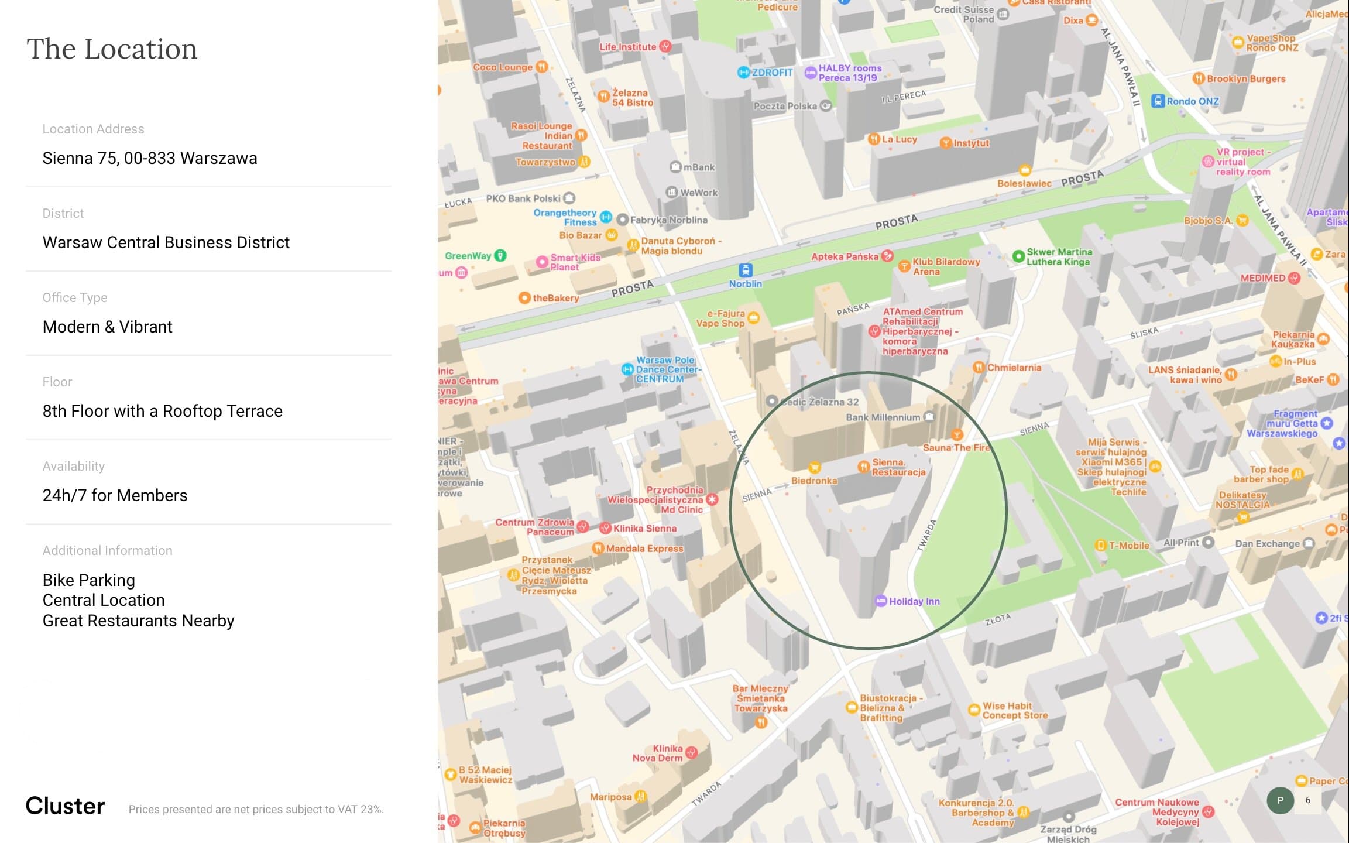Select the Bank Millennium map marker
This screenshot has width=1349, height=843.
929,417
